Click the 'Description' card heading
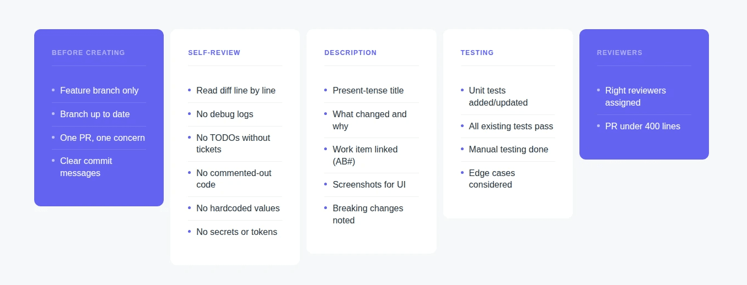747x285 pixels. [x=351, y=53]
